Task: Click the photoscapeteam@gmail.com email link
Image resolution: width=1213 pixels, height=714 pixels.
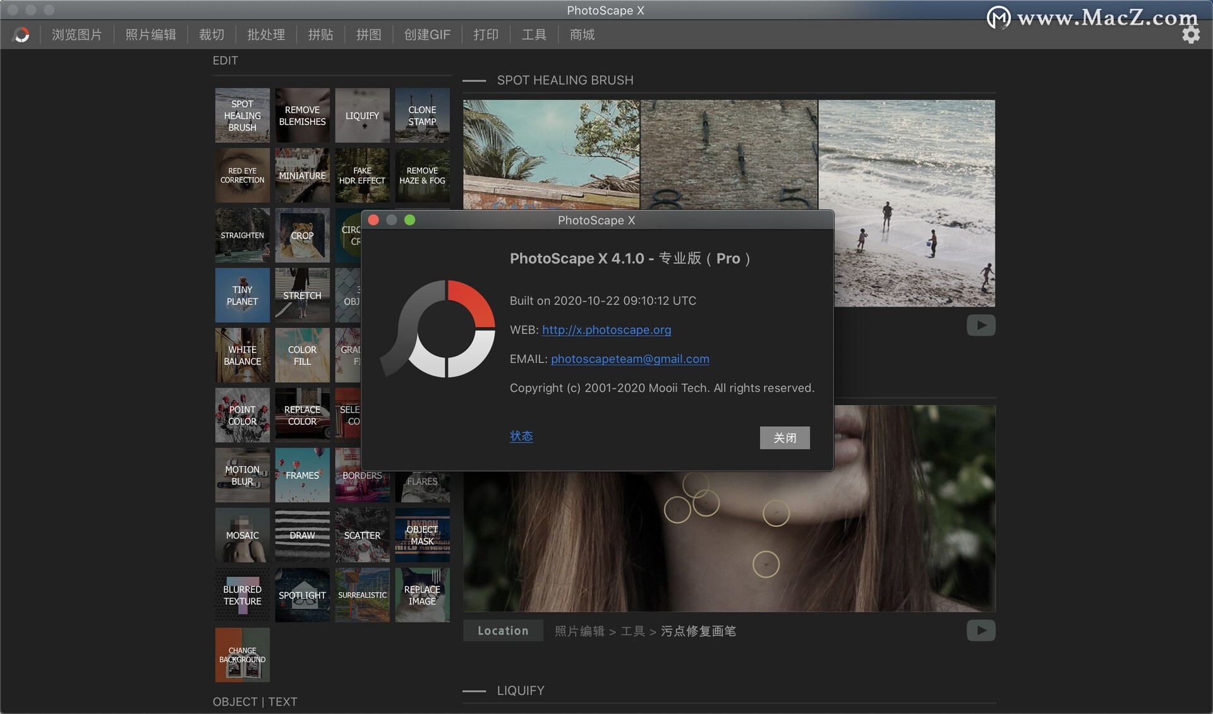Action: (x=630, y=359)
